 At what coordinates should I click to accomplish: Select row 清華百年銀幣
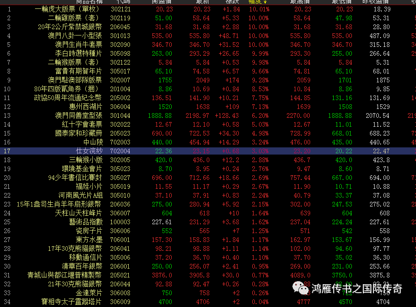208,266
